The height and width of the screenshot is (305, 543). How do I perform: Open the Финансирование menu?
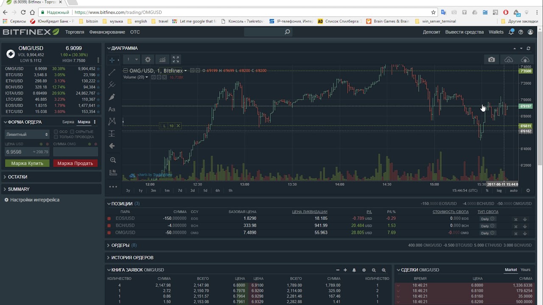point(107,32)
